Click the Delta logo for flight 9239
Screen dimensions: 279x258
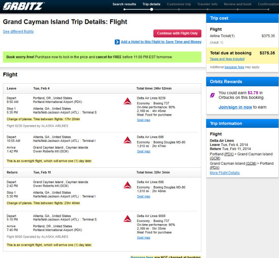click(x=127, y=101)
